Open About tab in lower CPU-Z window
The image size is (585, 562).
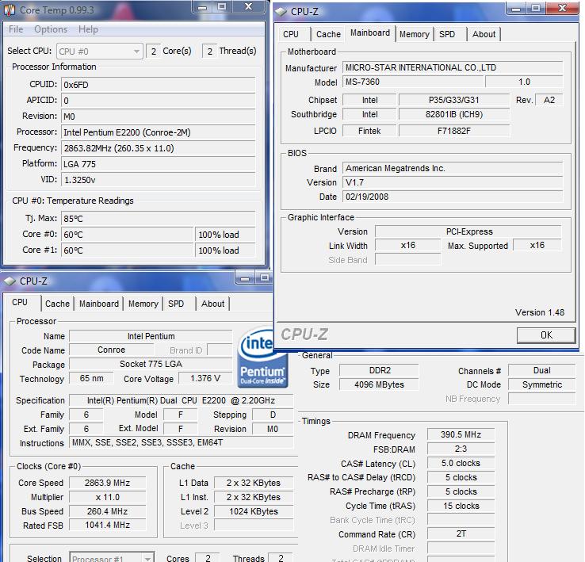(212, 304)
